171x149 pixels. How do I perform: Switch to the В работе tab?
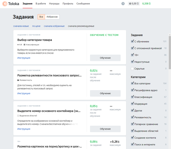[x=41, y=4]
